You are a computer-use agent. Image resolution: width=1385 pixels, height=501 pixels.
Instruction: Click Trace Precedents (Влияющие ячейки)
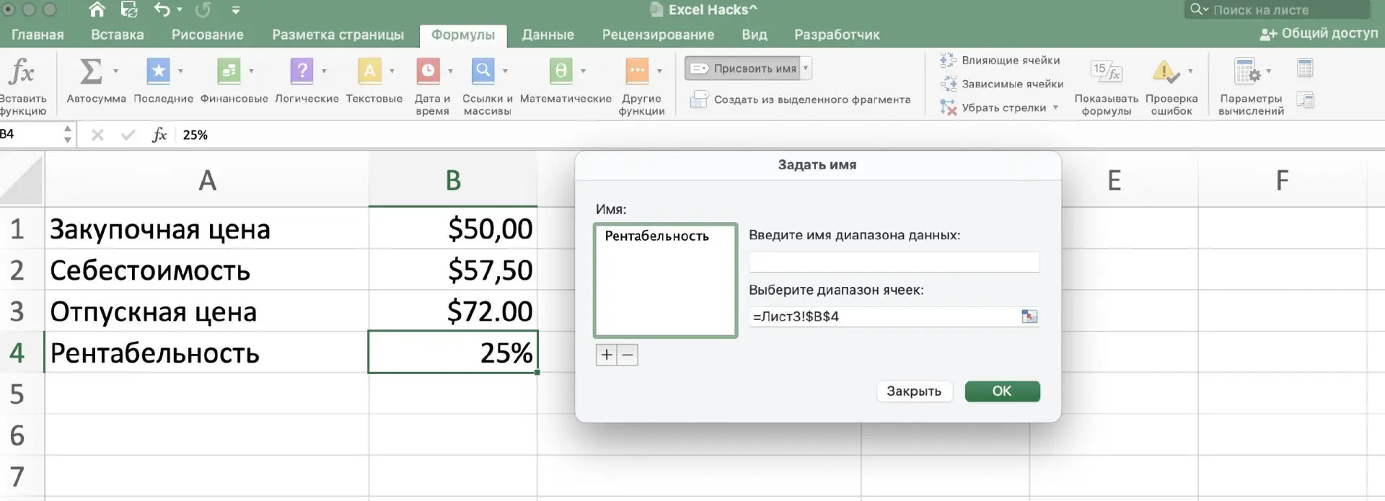(1000, 61)
